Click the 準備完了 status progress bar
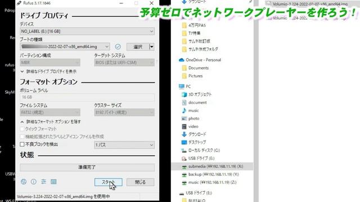The height and width of the screenshot is (202, 360). [87, 167]
